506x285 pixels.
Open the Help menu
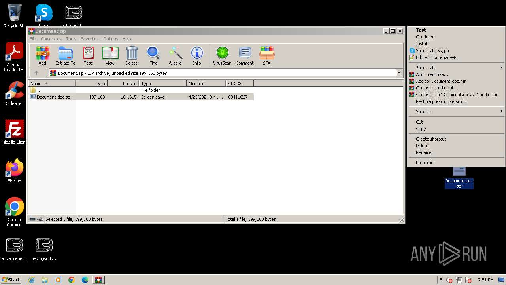click(x=127, y=39)
